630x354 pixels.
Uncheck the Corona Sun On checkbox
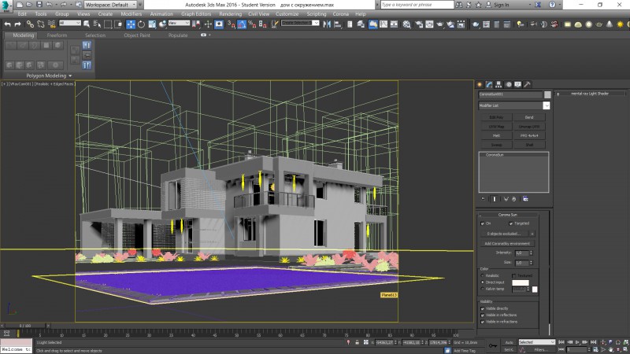coord(483,223)
